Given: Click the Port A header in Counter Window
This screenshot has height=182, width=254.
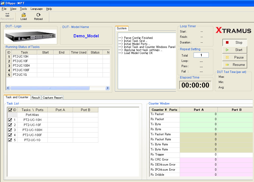Looking at the screenshot, I should pyautogui.click(x=199, y=110).
